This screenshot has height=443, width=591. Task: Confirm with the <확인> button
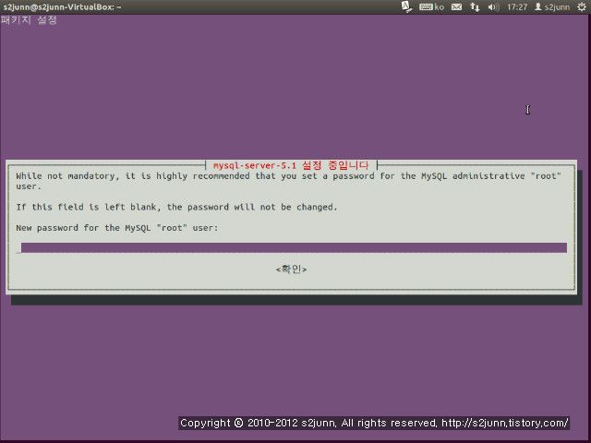(292, 269)
